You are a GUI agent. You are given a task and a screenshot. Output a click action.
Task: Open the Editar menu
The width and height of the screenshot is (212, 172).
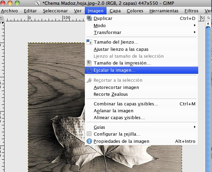(x=30, y=11)
